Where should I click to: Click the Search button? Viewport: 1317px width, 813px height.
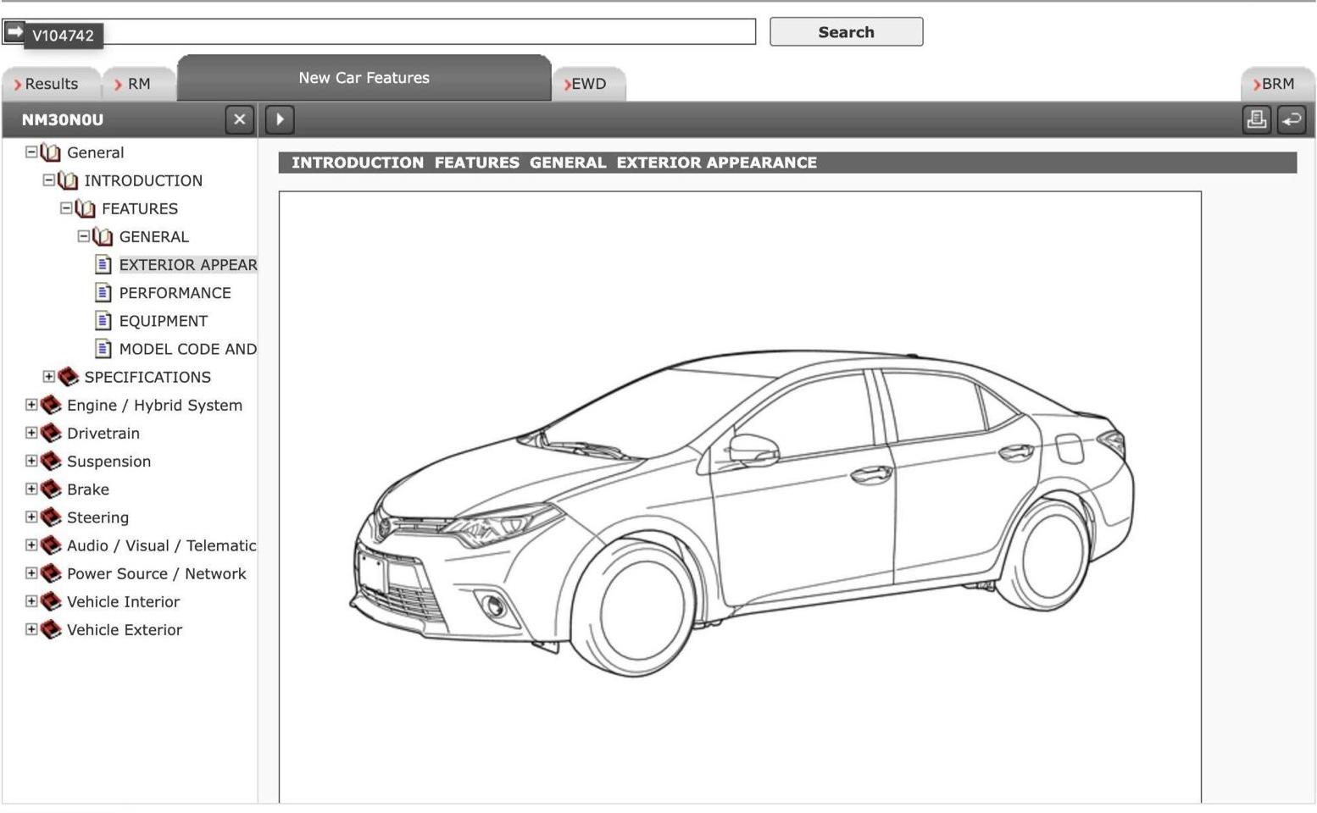846,32
